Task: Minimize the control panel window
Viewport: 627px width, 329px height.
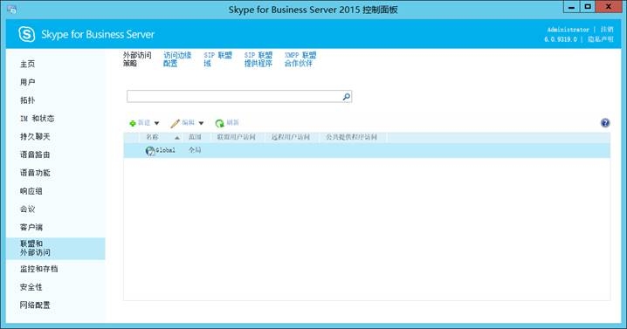Action: (571, 7)
